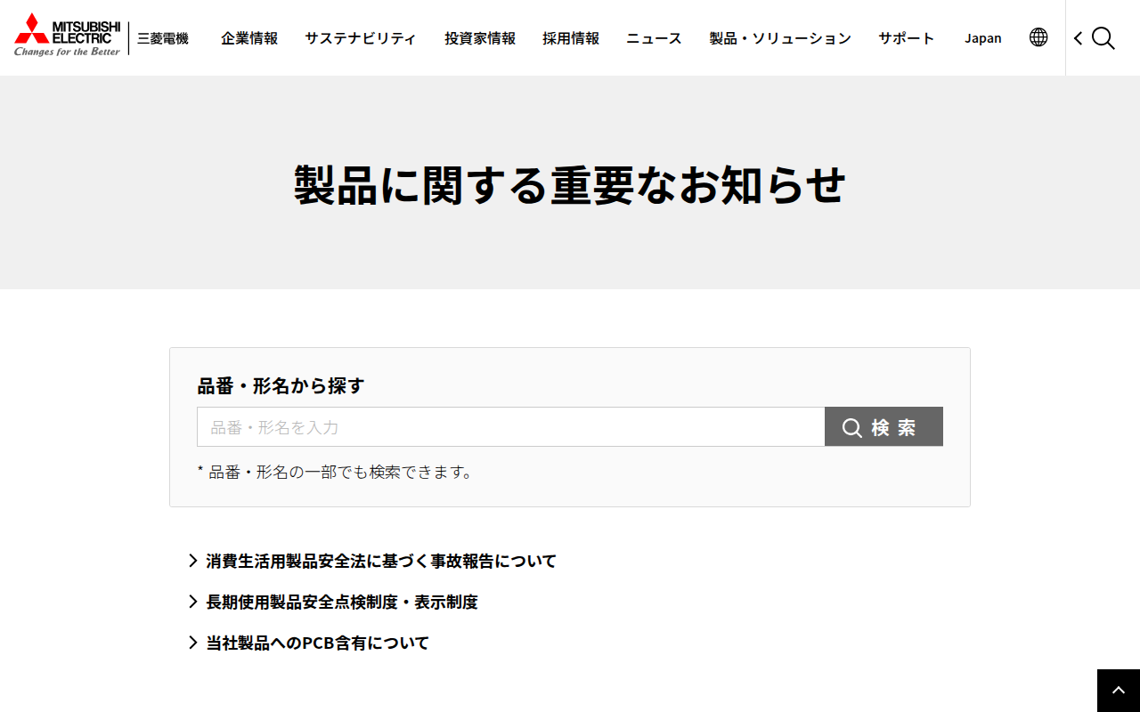
Task: Open the ニュース navigation entry
Action: [653, 38]
